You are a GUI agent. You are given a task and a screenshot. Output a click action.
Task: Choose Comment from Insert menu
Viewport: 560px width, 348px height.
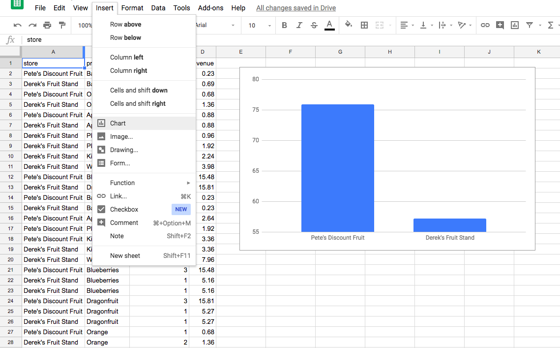144,222
